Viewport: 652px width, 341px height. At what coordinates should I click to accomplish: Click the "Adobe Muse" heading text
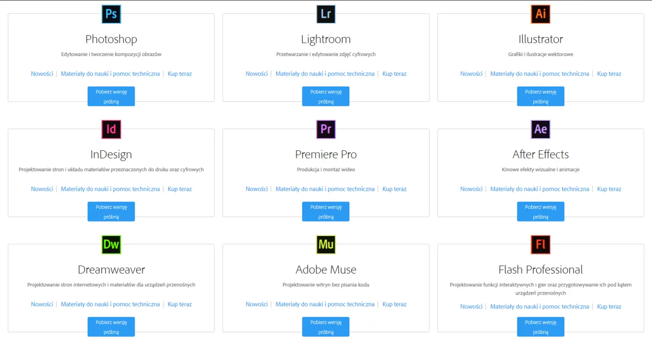tap(326, 270)
